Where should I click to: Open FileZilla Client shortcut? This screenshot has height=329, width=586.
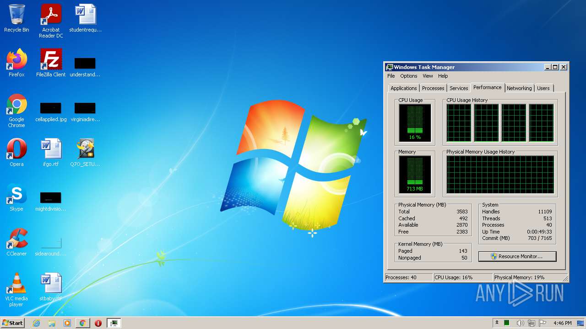pyautogui.click(x=51, y=63)
